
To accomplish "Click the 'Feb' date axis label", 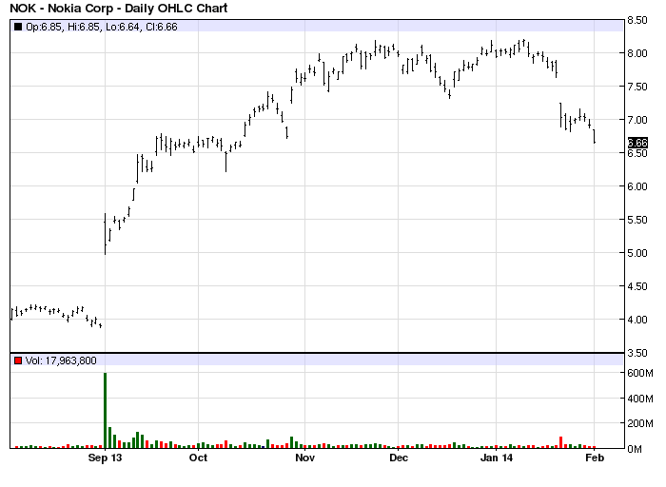I will tap(595, 458).
